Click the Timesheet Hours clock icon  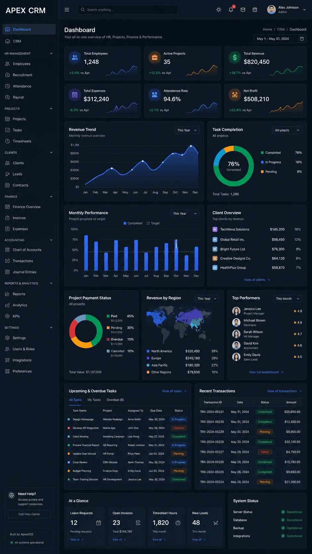178,523
